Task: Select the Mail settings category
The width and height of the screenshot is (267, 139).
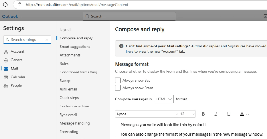Action: pyautogui.click(x=14, y=69)
